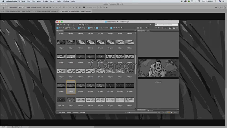The width and height of the screenshot is (227, 128).
Task: Click the 078.psd file name
Action: pyautogui.click(x=71, y=106)
